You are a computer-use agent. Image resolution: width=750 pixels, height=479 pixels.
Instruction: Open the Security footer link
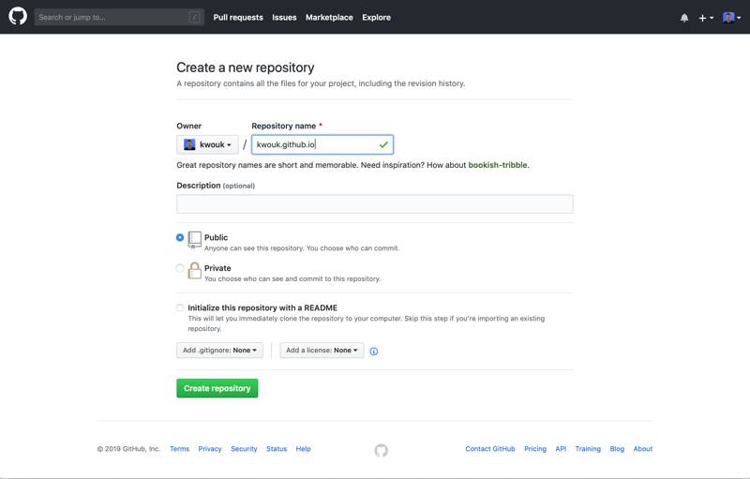(244, 449)
